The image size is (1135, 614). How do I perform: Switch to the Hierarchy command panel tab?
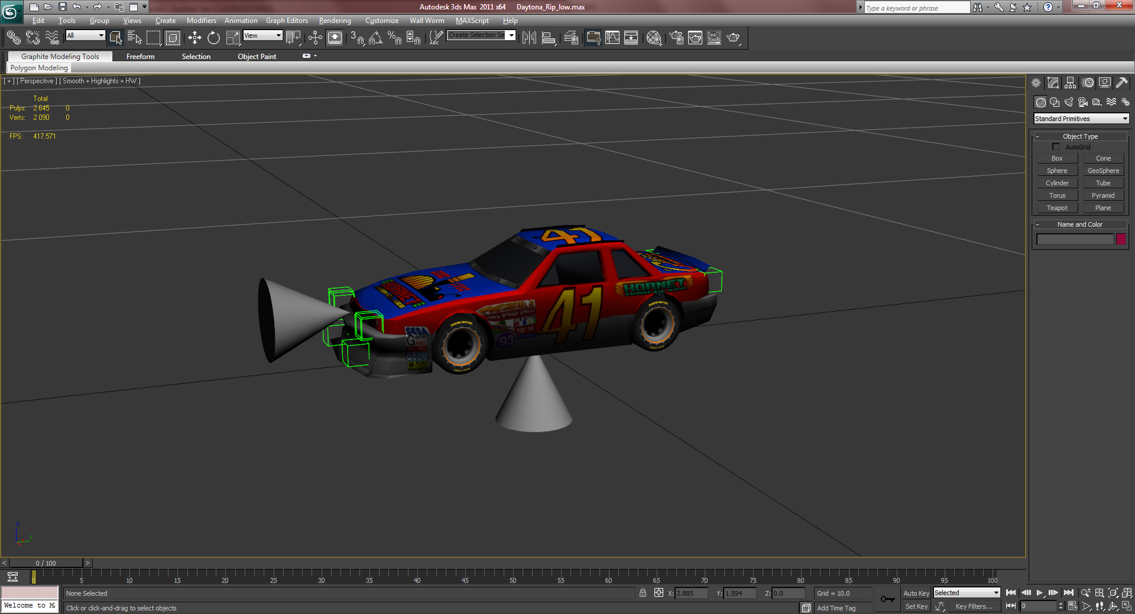pyautogui.click(x=1070, y=83)
